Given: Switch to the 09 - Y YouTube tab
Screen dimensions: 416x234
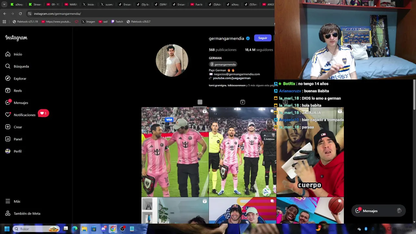Looking at the screenshot, I should tap(53, 5).
